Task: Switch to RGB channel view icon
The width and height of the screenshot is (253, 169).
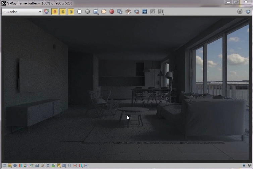Action: 46,12
